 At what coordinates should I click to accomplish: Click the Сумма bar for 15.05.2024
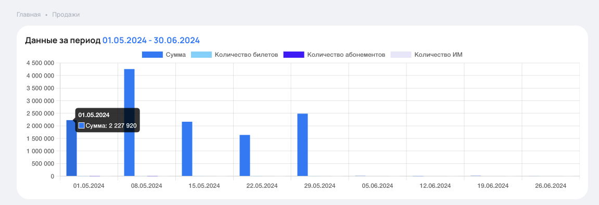pyautogui.click(x=187, y=149)
